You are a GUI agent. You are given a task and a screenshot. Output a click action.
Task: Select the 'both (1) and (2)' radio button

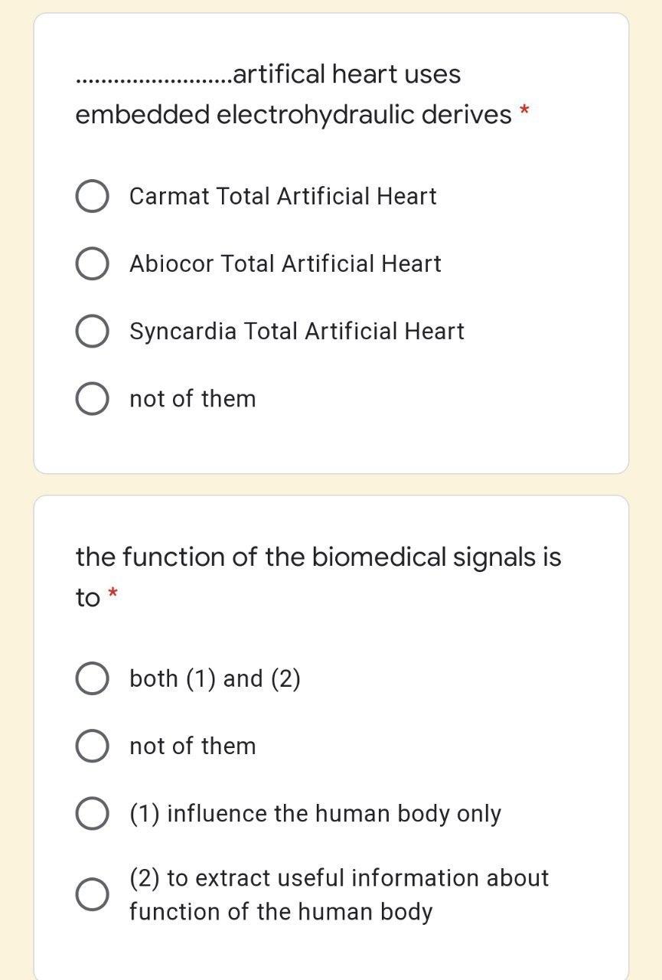92,679
